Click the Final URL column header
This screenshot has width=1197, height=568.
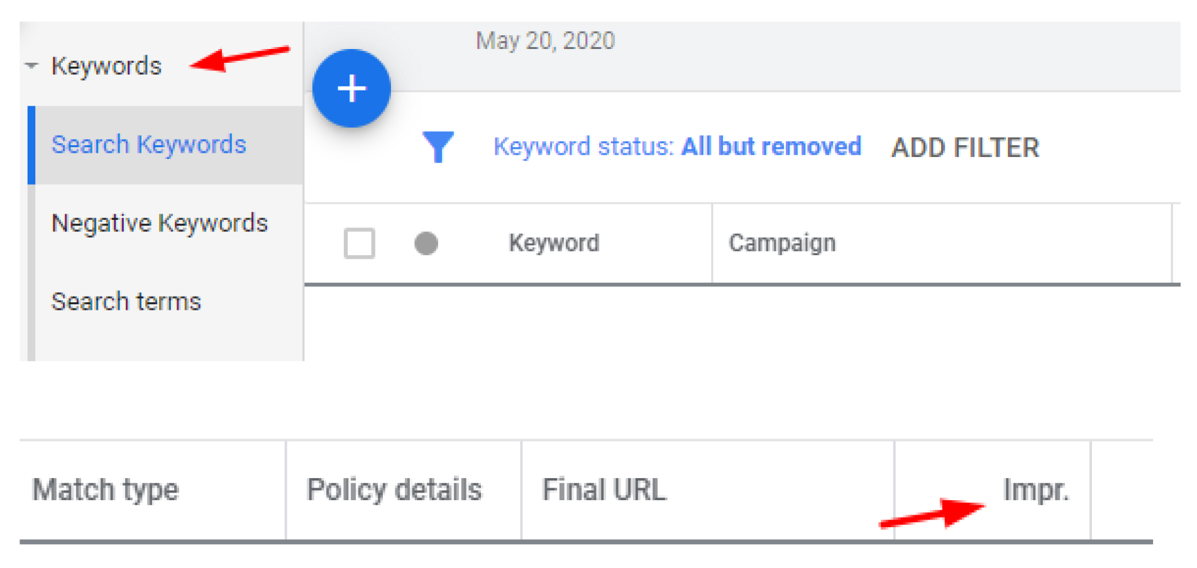(604, 489)
